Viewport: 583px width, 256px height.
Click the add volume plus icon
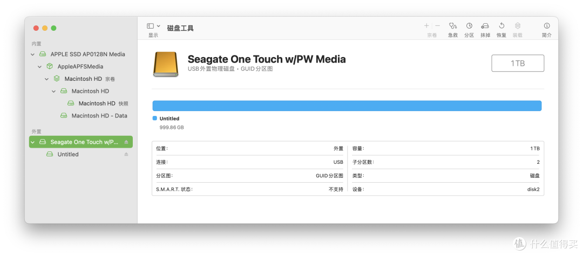(x=426, y=26)
